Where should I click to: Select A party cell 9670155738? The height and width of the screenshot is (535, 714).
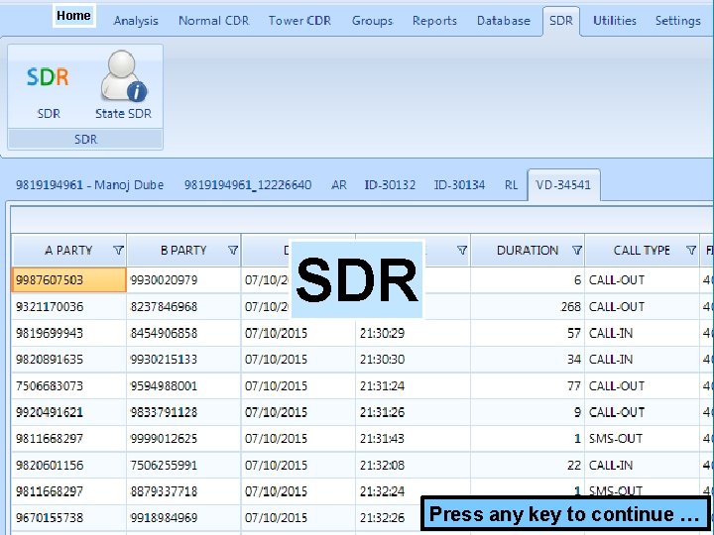68,518
